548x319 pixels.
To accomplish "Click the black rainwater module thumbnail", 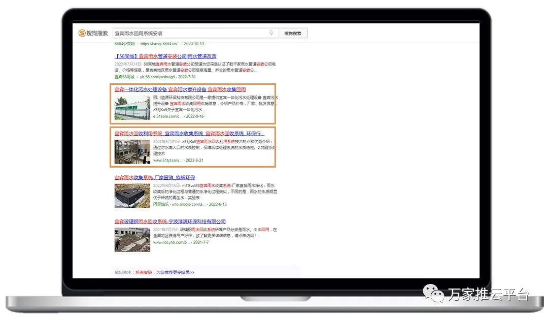I will tap(132, 196).
